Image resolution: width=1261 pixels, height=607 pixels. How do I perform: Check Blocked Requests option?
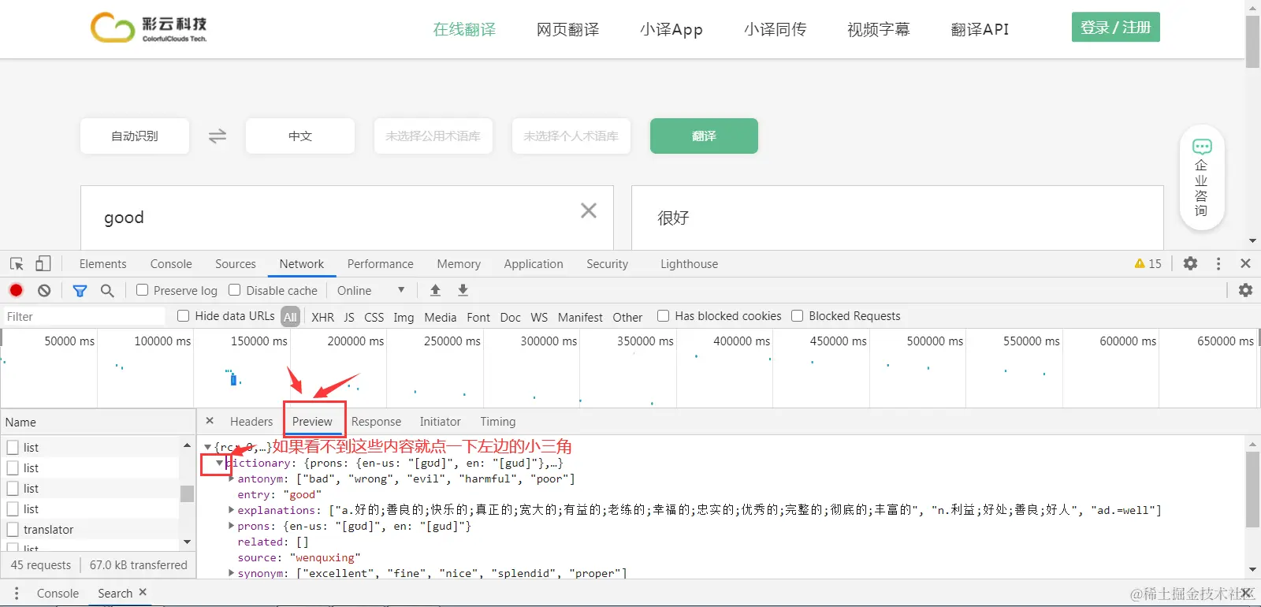(x=798, y=316)
